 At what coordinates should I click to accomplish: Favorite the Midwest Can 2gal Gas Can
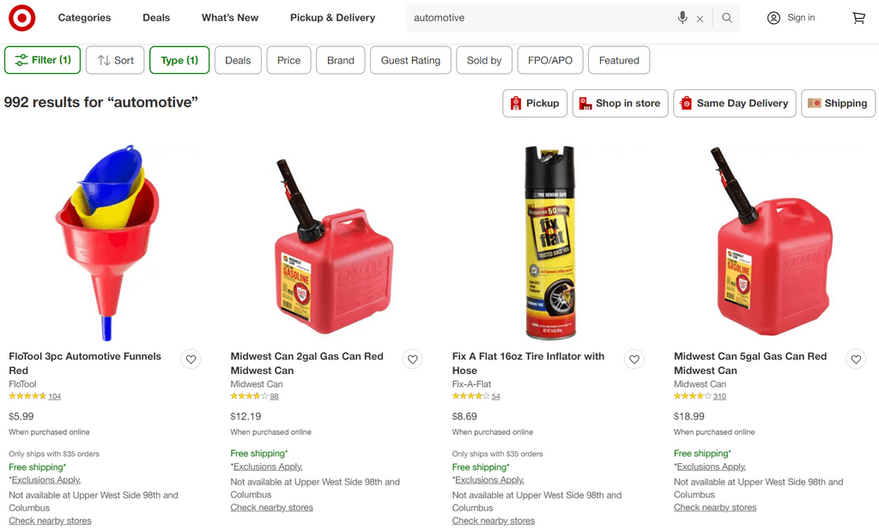tap(412, 359)
